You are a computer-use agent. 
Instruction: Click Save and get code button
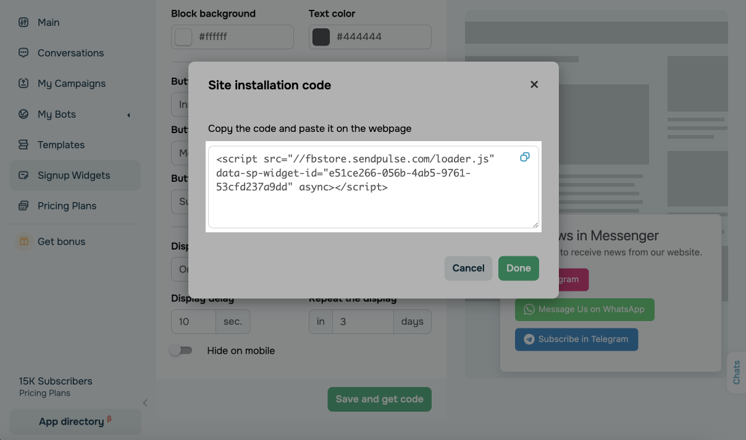pyautogui.click(x=379, y=399)
